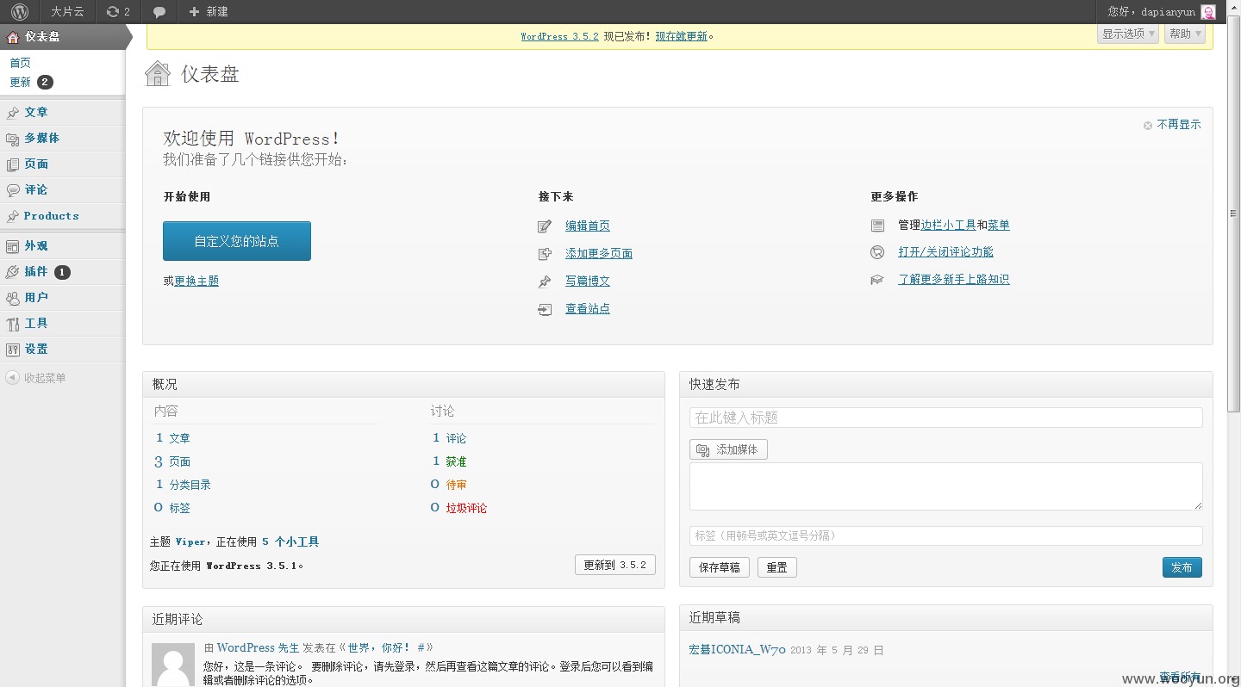Open 编辑首页 edit front page link
Viewport: 1241px width, 687px height.
[x=588, y=226]
